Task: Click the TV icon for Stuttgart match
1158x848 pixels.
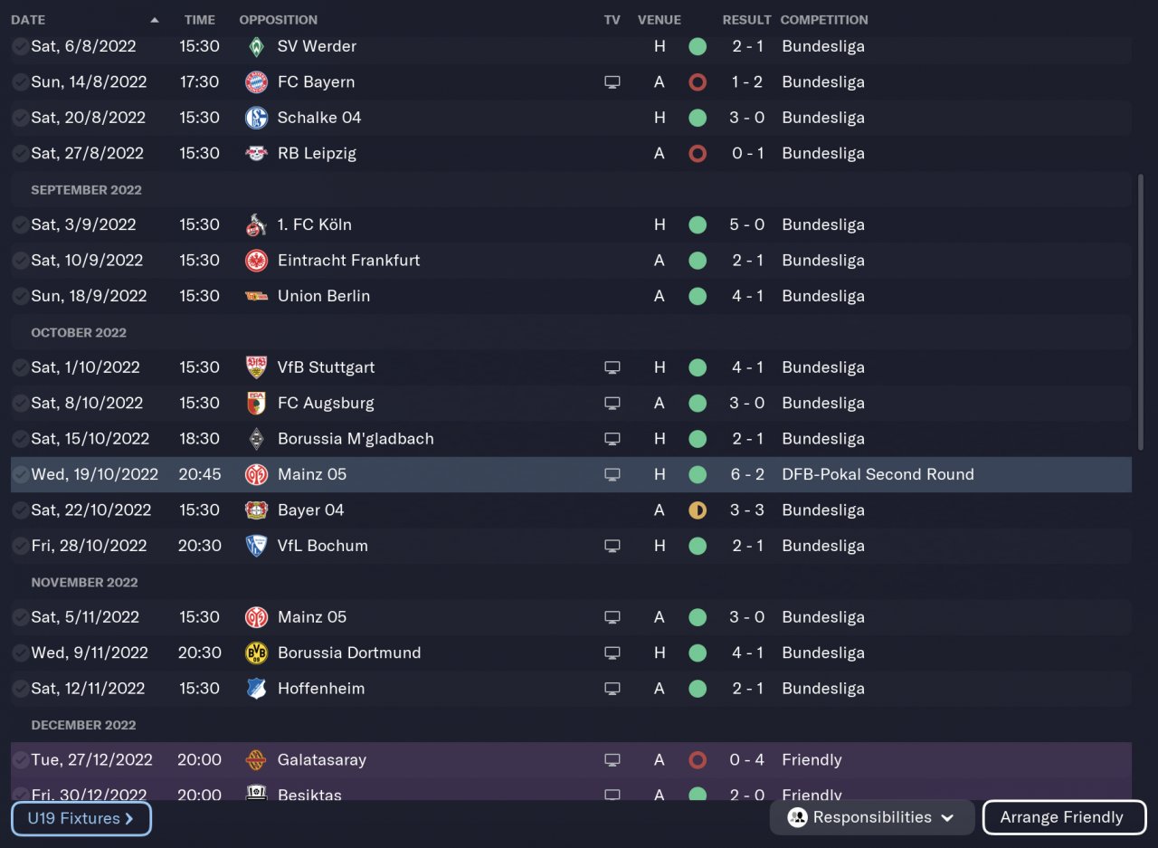Action: 612,367
